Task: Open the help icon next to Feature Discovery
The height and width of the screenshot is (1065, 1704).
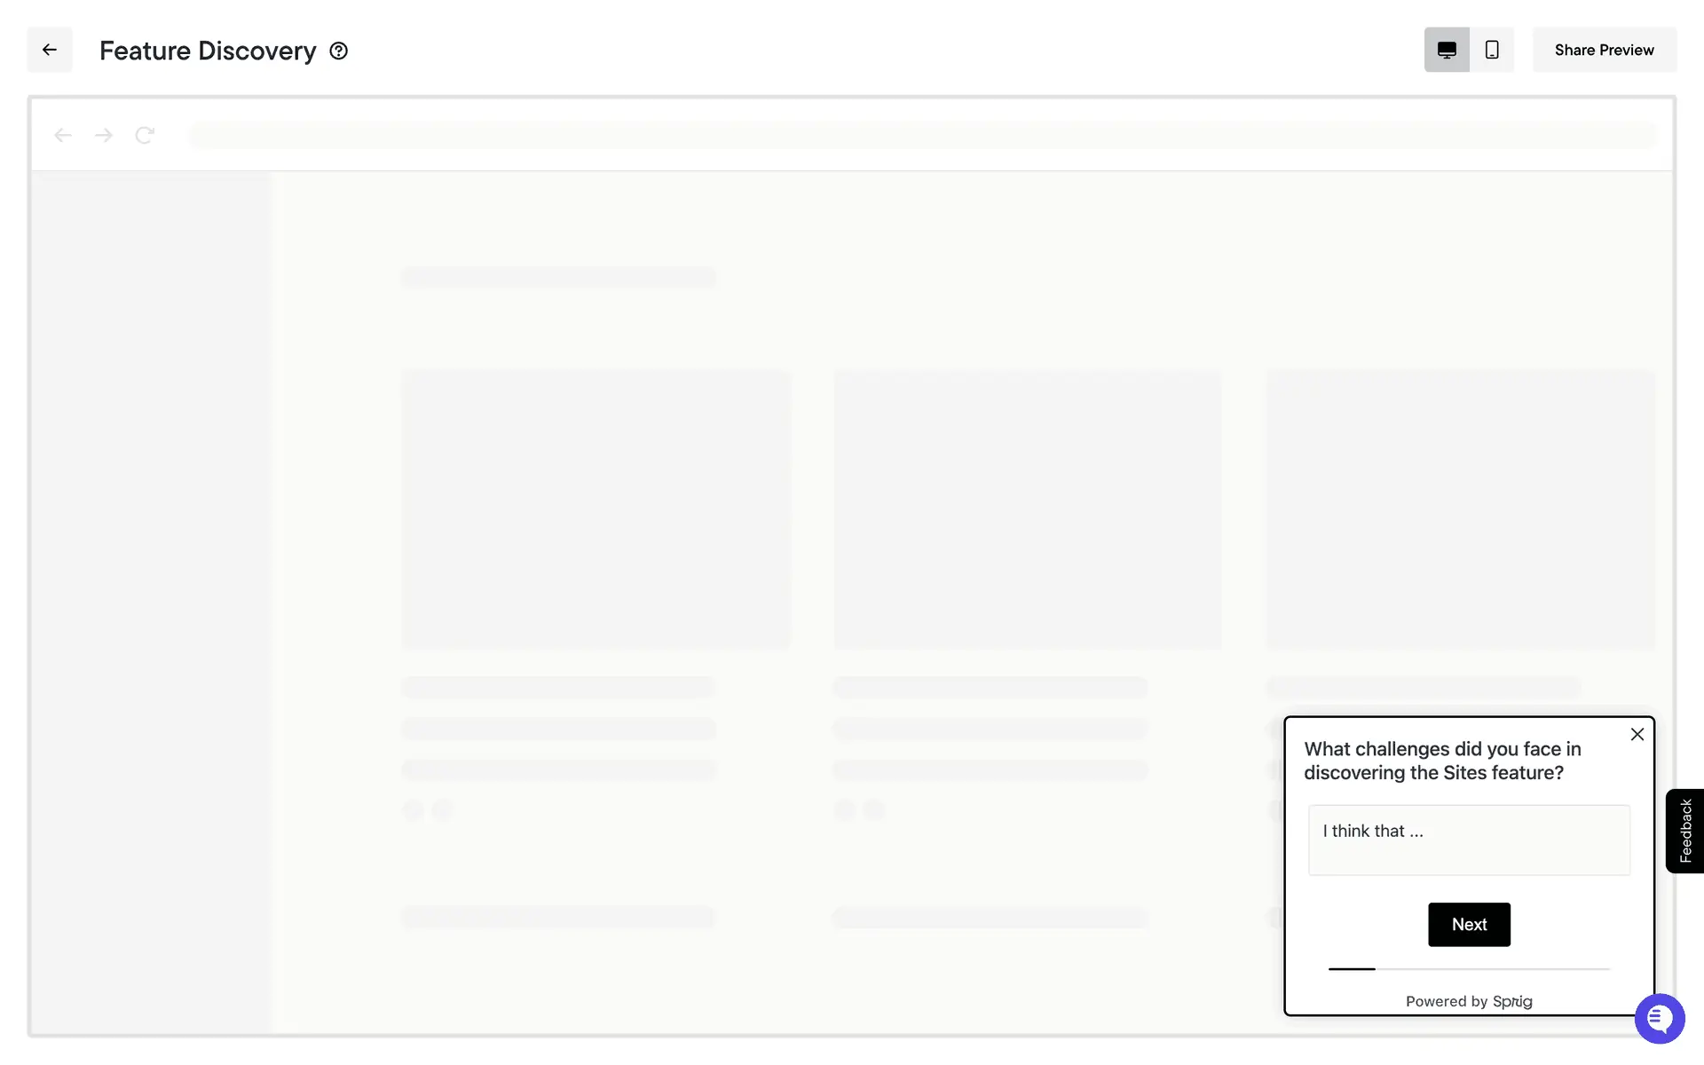Action: tap(338, 51)
